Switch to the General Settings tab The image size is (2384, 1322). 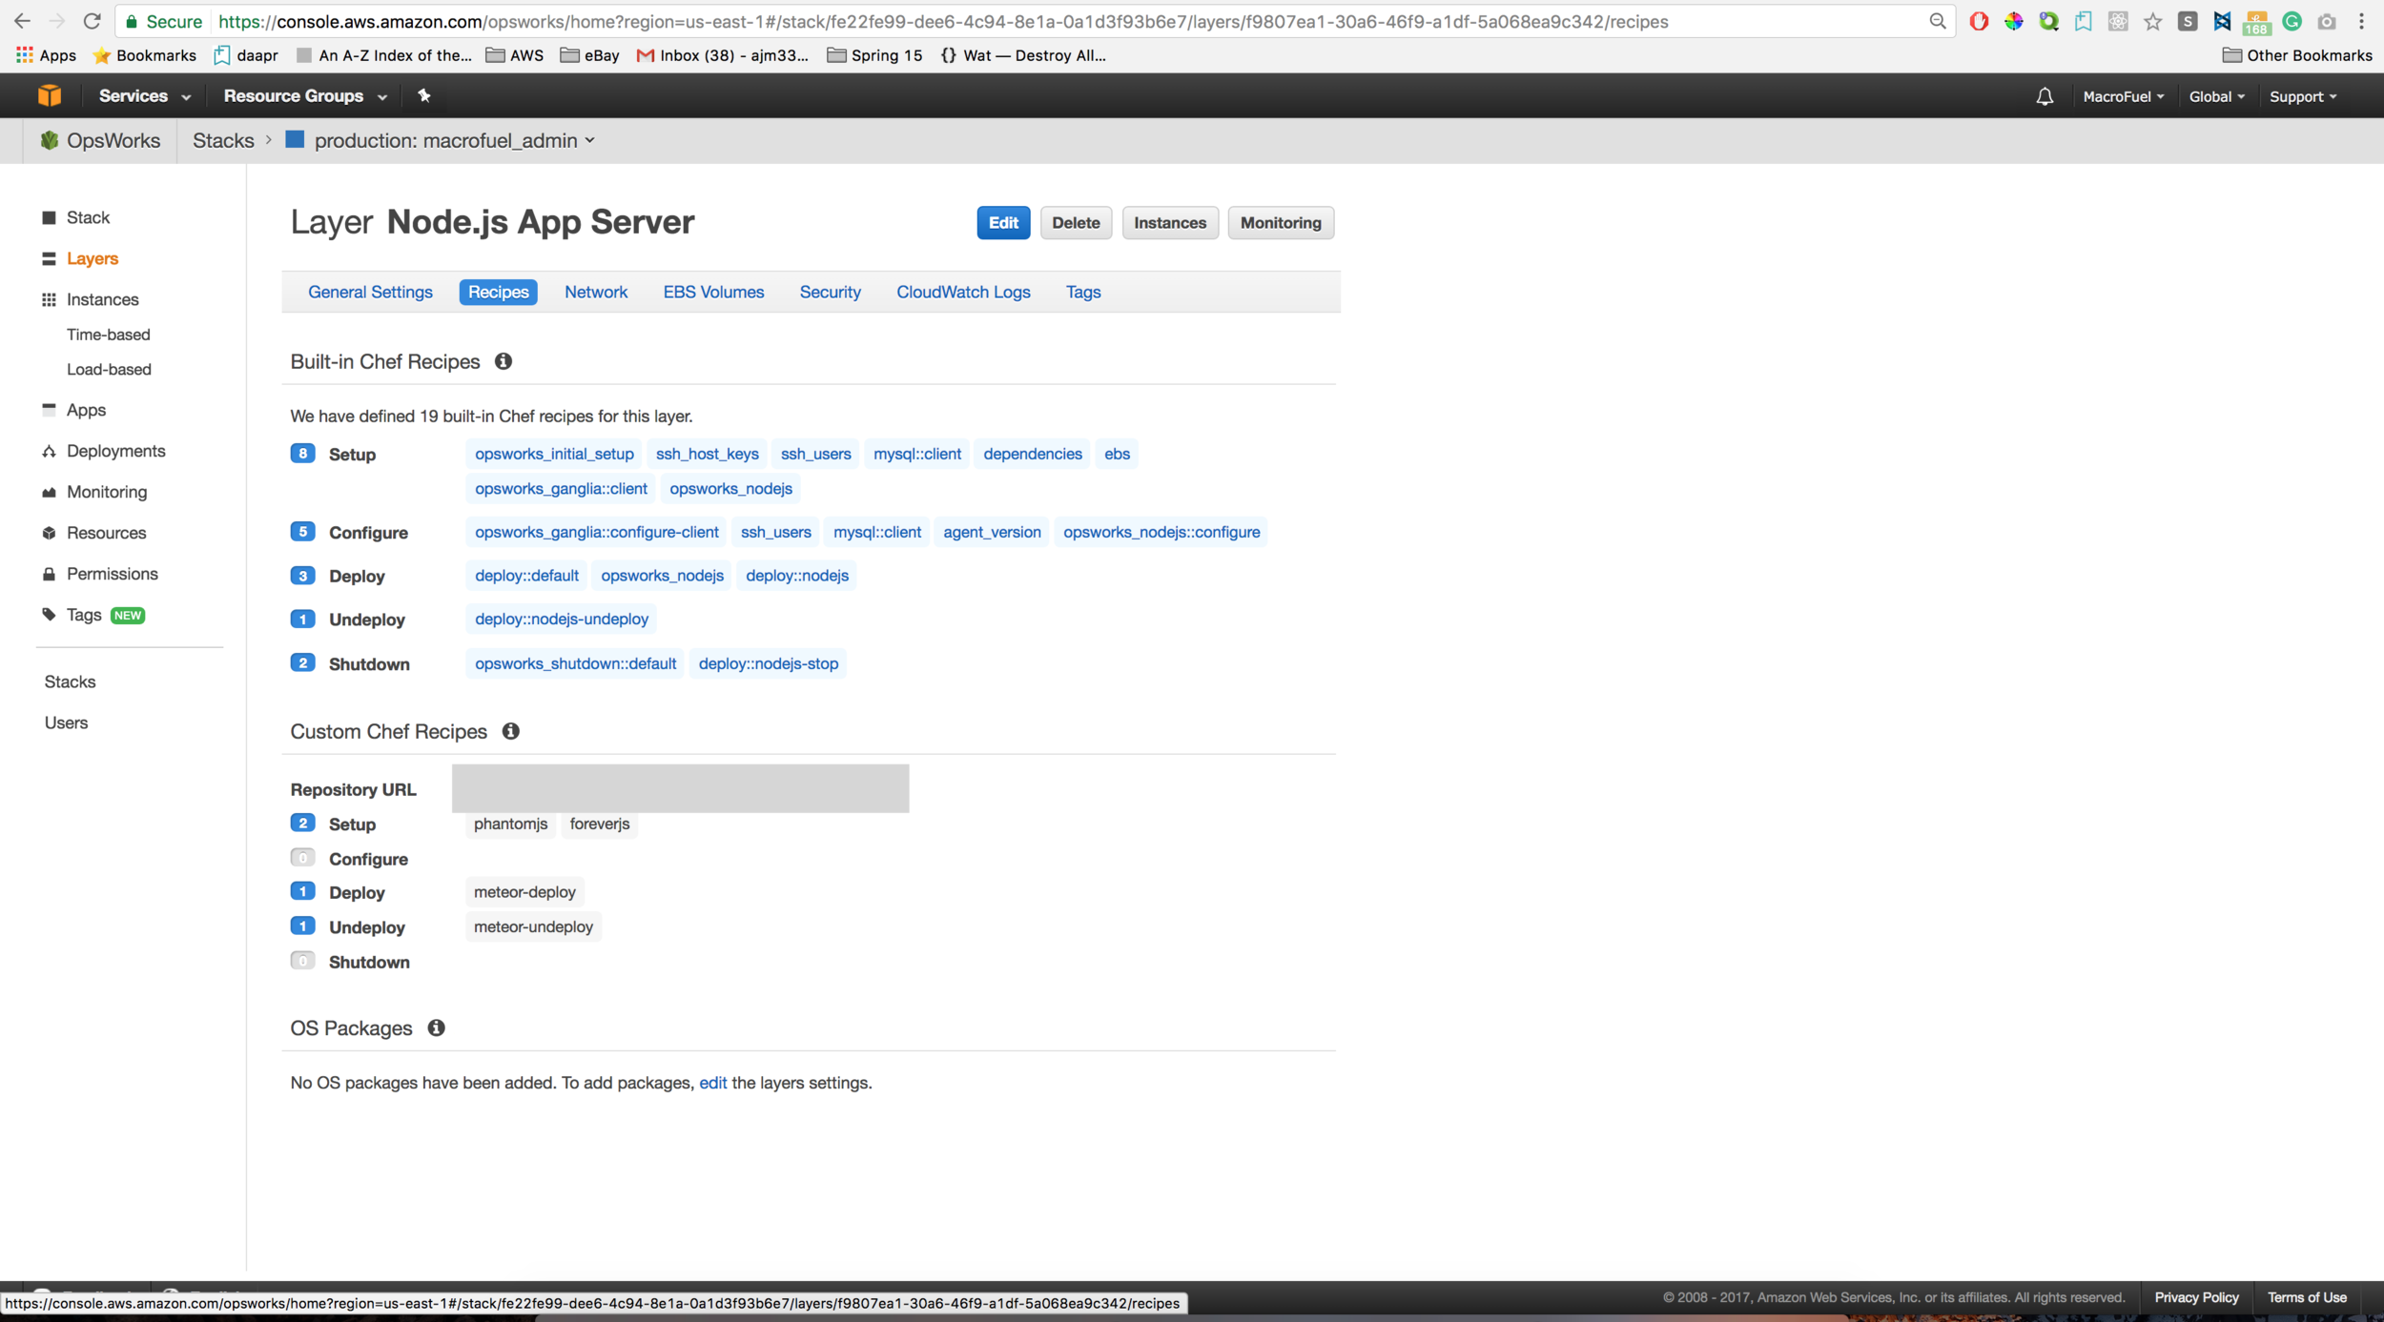pyautogui.click(x=370, y=292)
